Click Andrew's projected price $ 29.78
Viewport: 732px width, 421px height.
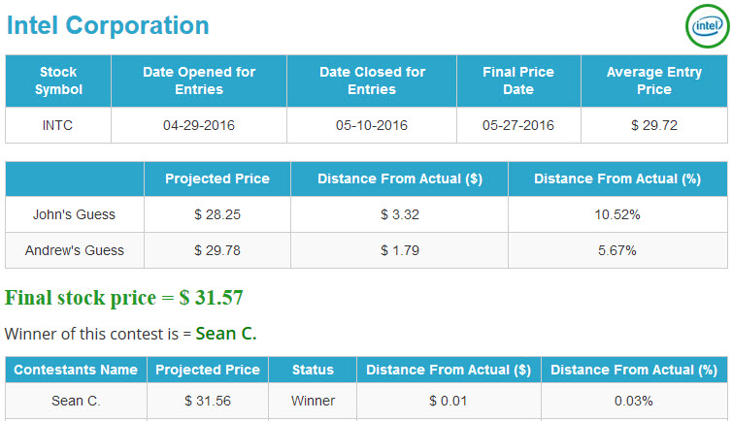pyautogui.click(x=217, y=250)
